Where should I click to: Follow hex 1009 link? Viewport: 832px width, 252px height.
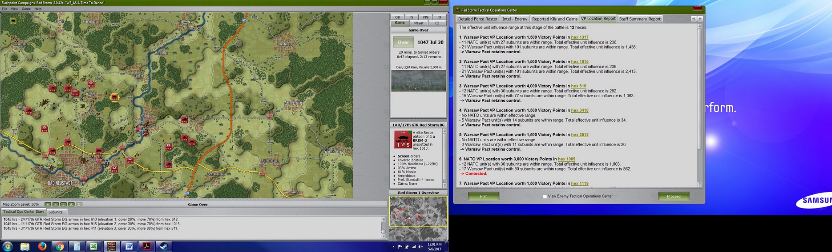coord(566,159)
